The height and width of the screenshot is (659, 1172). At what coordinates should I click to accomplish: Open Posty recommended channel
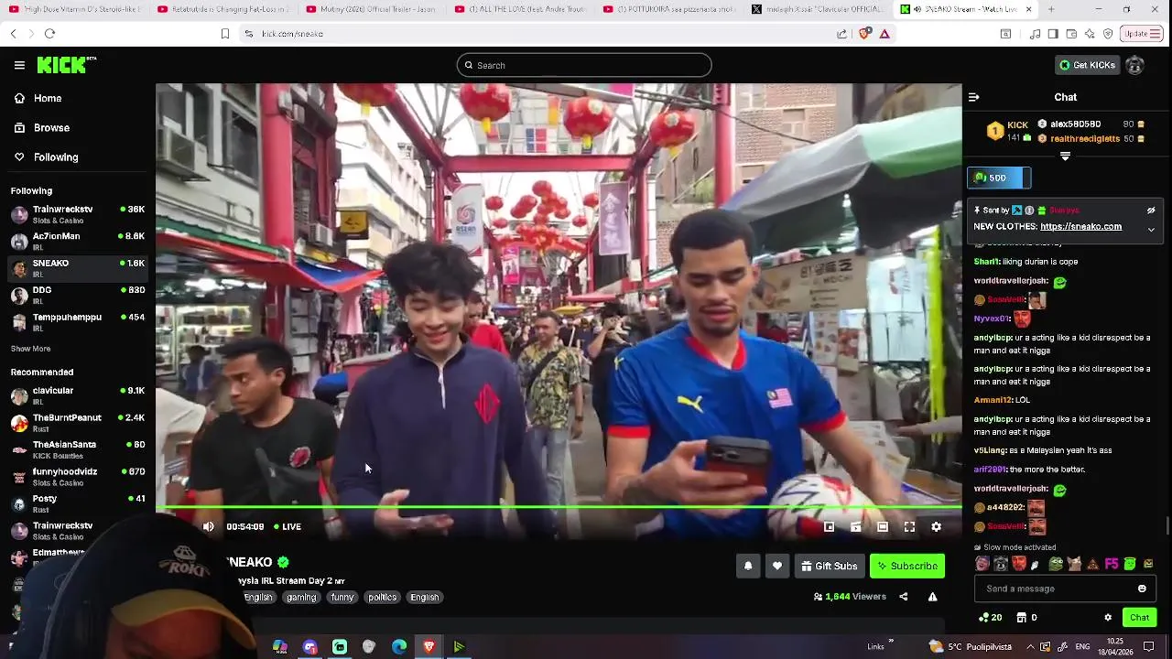pos(78,503)
